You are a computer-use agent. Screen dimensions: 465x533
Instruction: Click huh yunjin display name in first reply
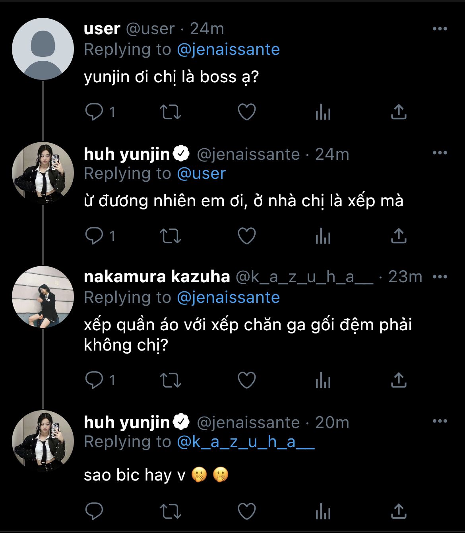click(x=127, y=154)
